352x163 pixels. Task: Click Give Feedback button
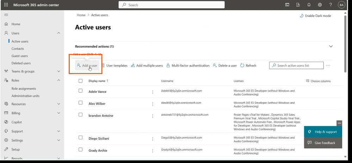click(323, 143)
